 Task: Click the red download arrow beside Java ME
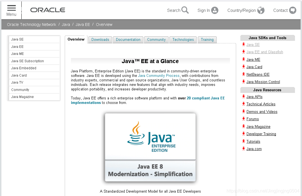244,59
